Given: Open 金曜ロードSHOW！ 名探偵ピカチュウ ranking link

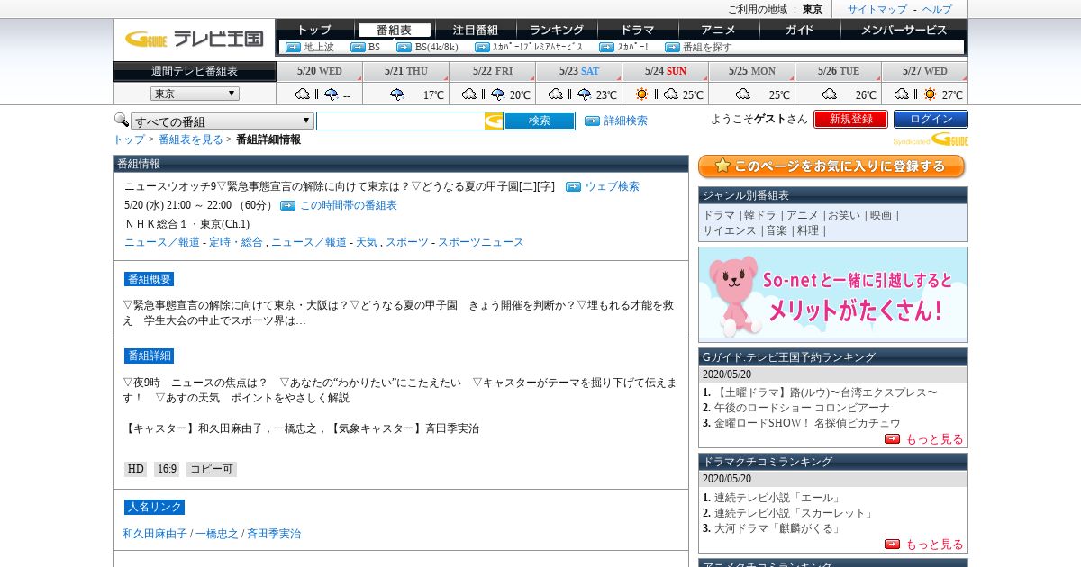Looking at the screenshot, I should coord(807,423).
